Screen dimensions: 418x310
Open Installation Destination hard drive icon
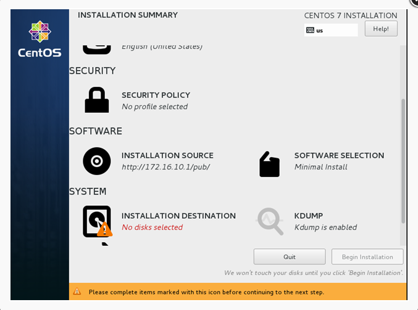(98, 221)
